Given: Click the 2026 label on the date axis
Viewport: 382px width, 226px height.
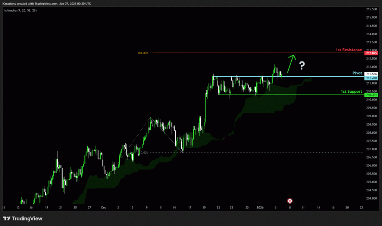Looking at the screenshot, I should [x=261, y=207].
